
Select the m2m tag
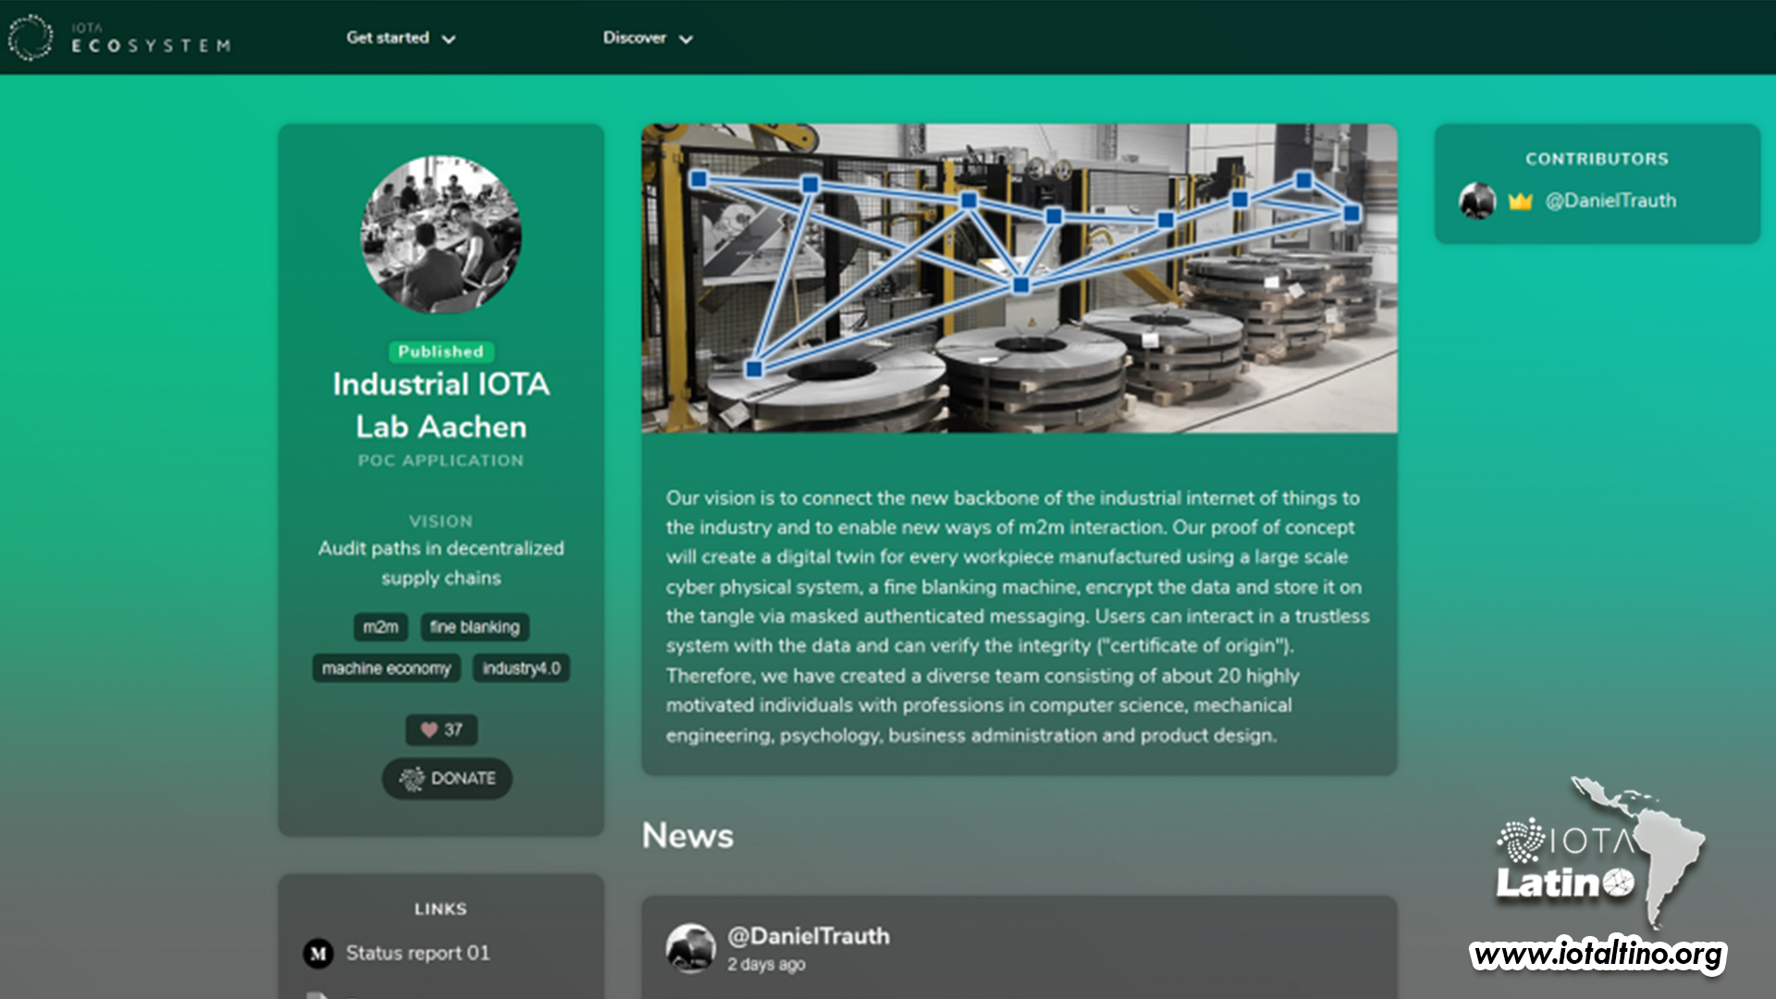[x=380, y=627]
